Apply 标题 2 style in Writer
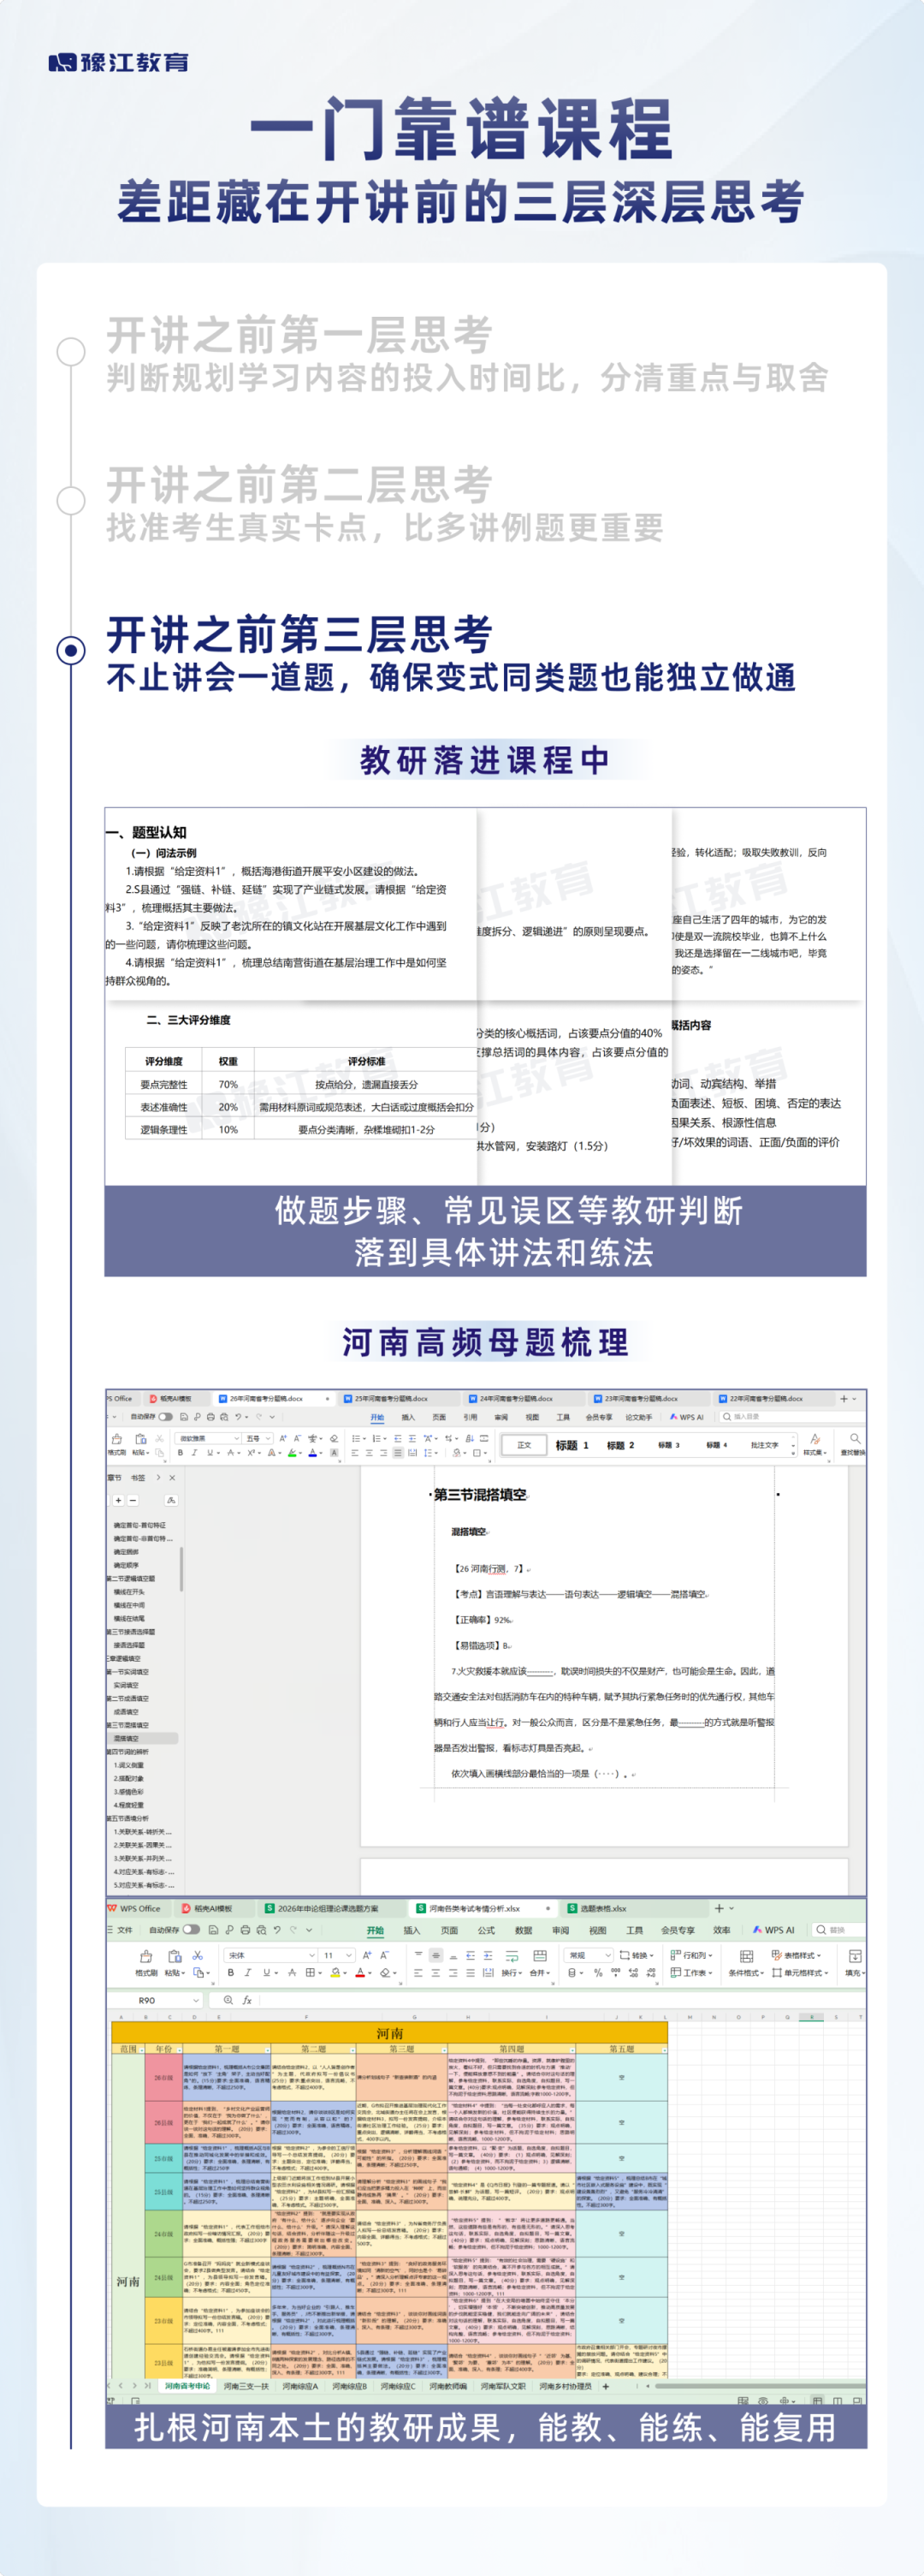The width and height of the screenshot is (924, 2576). 620,1445
